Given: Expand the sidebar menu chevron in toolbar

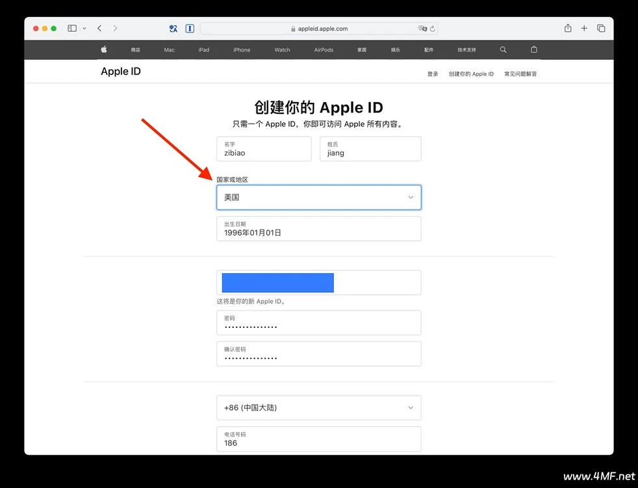Looking at the screenshot, I should pyautogui.click(x=84, y=29).
